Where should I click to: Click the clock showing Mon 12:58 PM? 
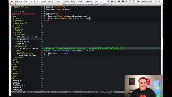[x=147, y=1]
